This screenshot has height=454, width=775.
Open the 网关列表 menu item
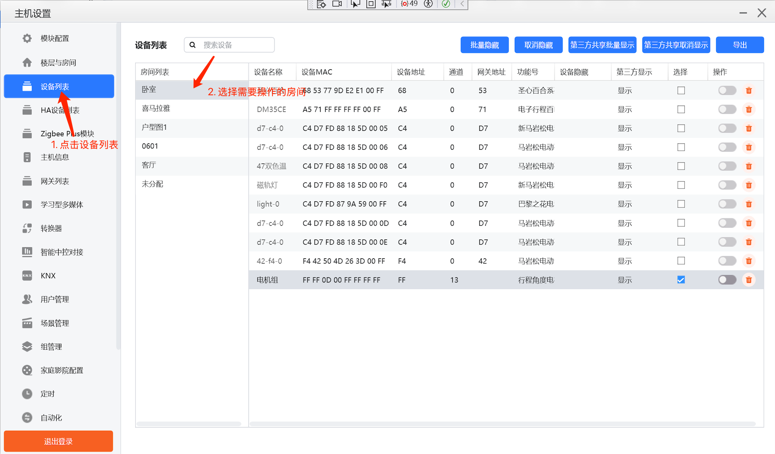click(54, 181)
